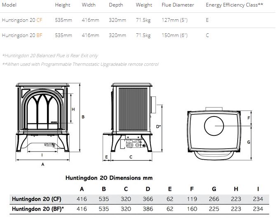Select the 'Huntingdon 20 (BF)*' row label
This screenshot has height=219, width=276.
point(38,209)
